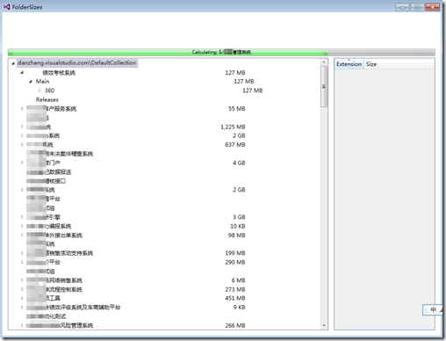The image size is (446, 341).
Task: Click the 127 MB value in 360 row
Action: coord(252,91)
